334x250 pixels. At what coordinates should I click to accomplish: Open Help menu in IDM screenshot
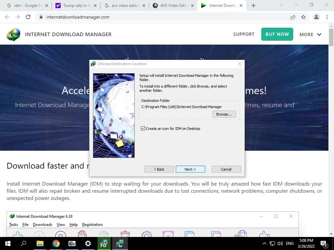click(73, 225)
